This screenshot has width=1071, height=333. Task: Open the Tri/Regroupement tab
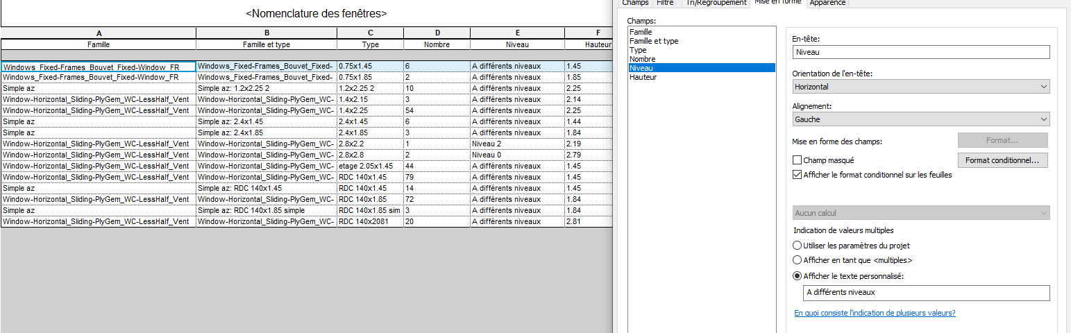[716, 3]
